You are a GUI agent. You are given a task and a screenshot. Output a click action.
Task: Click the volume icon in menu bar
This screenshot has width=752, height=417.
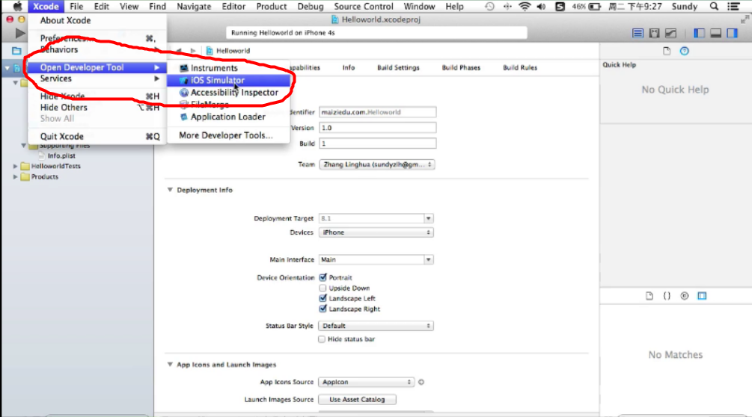(x=542, y=6)
